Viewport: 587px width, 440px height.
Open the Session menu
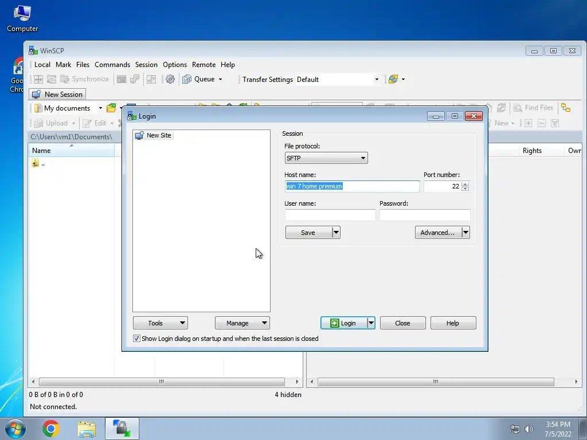pyautogui.click(x=146, y=65)
